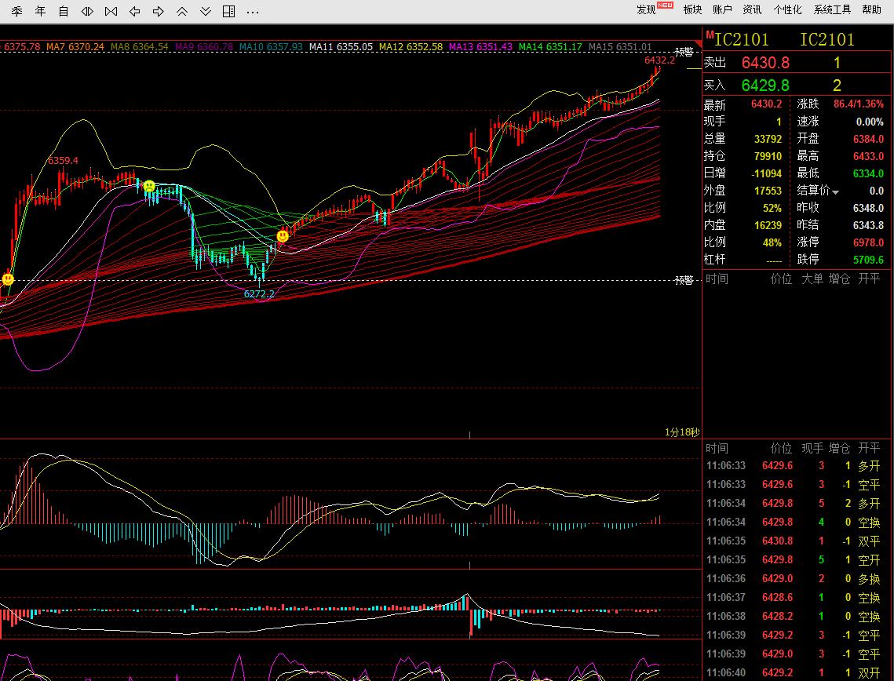This screenshot has height=681, width=894.
Task: Select the custom (自) period button
Action: tap(64, 11)
